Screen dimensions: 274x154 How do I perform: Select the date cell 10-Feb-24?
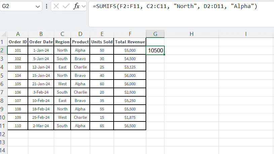(41, 101)
